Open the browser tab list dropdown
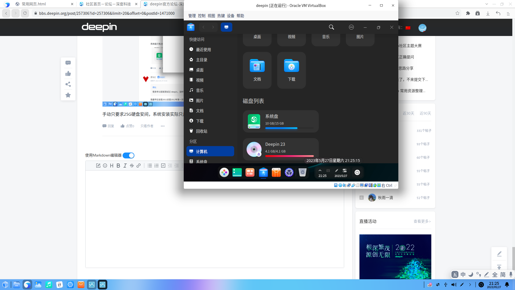 click(x=487, y=4)
